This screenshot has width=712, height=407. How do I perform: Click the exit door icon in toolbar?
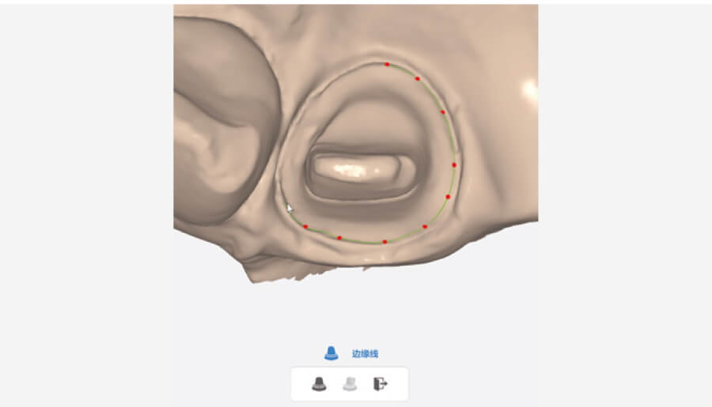coord(381,384)
